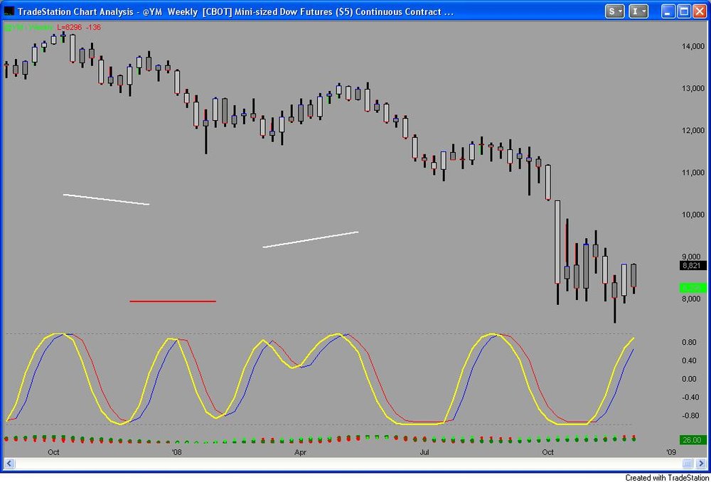
Task: Select the downward-sloping white trendline
Action: pos(106,200)
